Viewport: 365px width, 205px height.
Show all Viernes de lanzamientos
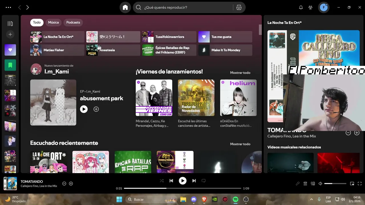click(240, 73)
